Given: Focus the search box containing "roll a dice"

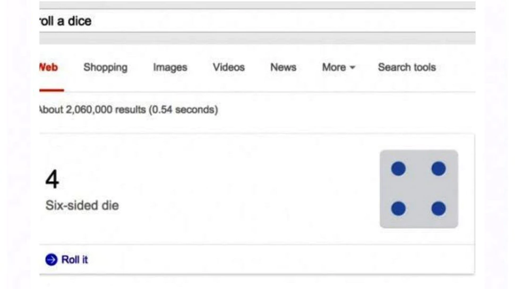Looking at the screenshot, I should (x=212, y=21).
